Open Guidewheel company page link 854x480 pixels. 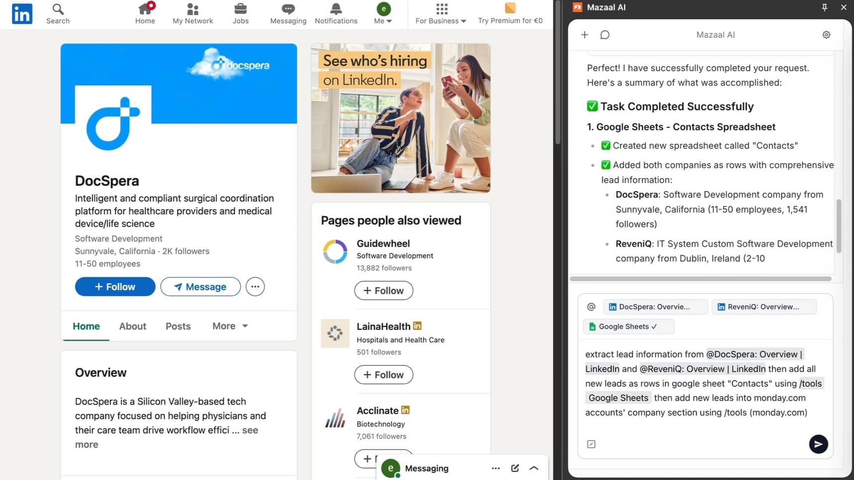click(x=383, y=243)
